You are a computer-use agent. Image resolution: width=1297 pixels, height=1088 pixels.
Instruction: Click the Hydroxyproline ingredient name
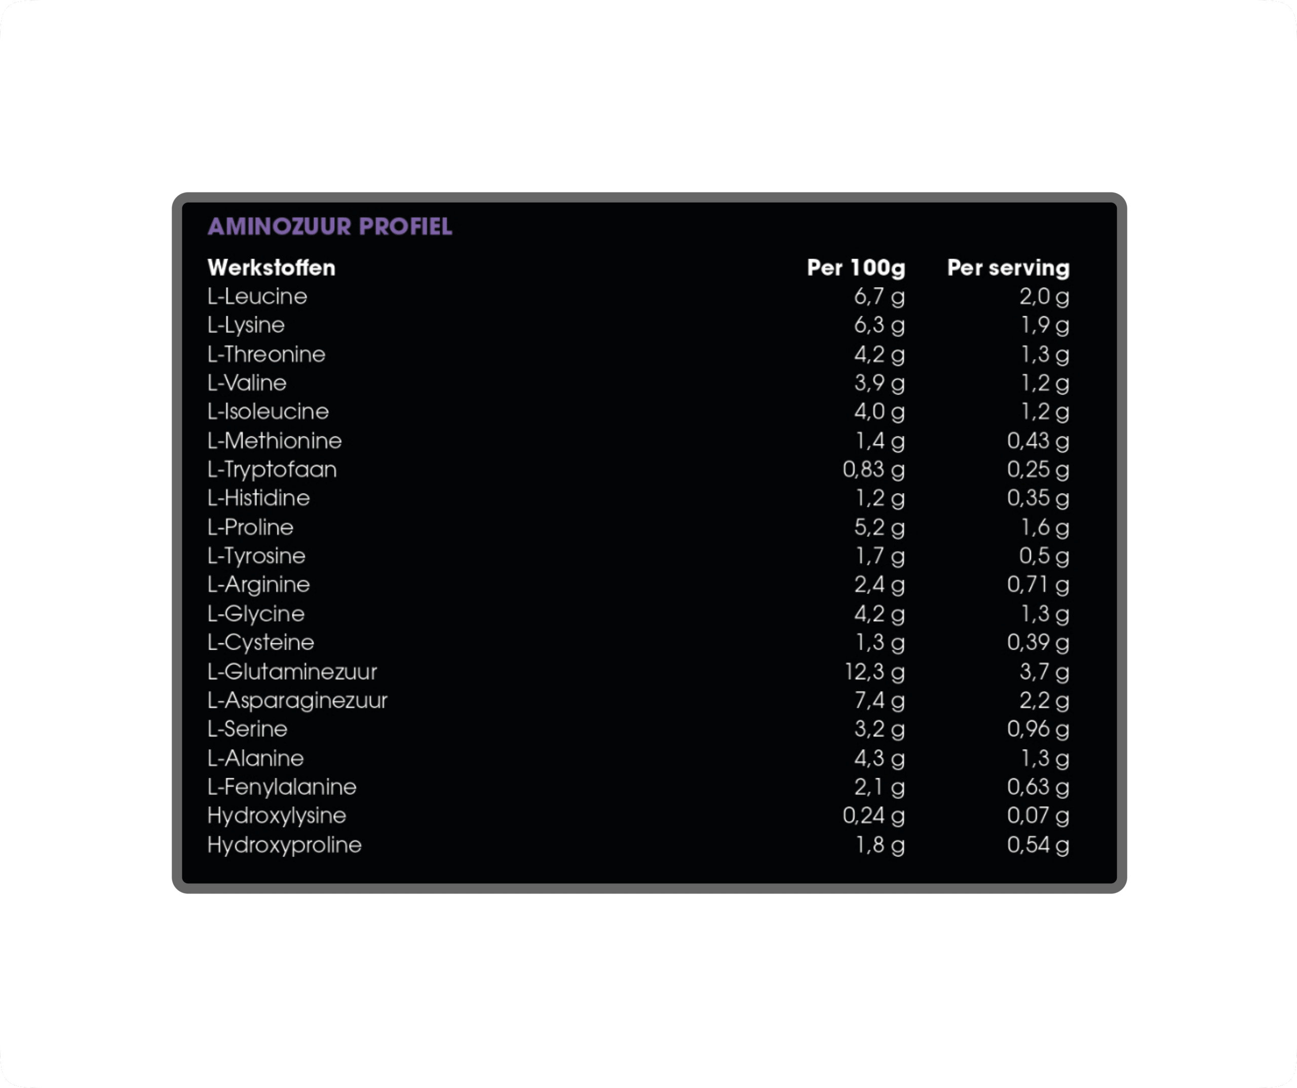(x=284, y=845)
